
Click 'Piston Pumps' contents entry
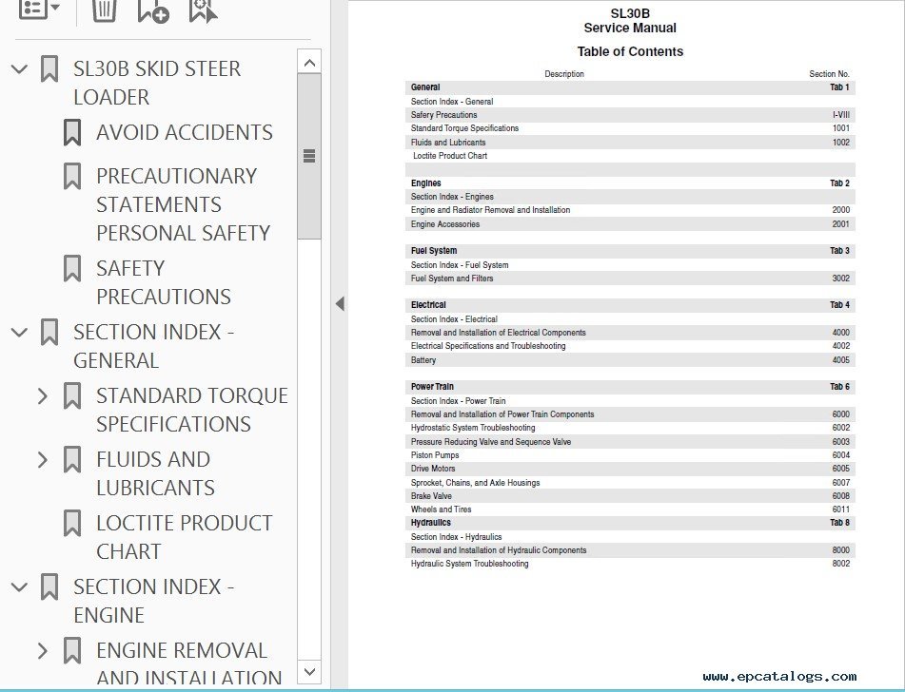point(435,455)
